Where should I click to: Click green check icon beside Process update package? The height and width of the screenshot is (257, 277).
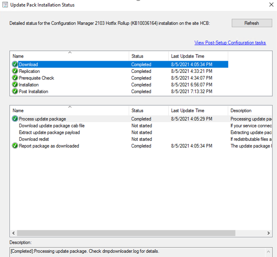pos(15,119)
